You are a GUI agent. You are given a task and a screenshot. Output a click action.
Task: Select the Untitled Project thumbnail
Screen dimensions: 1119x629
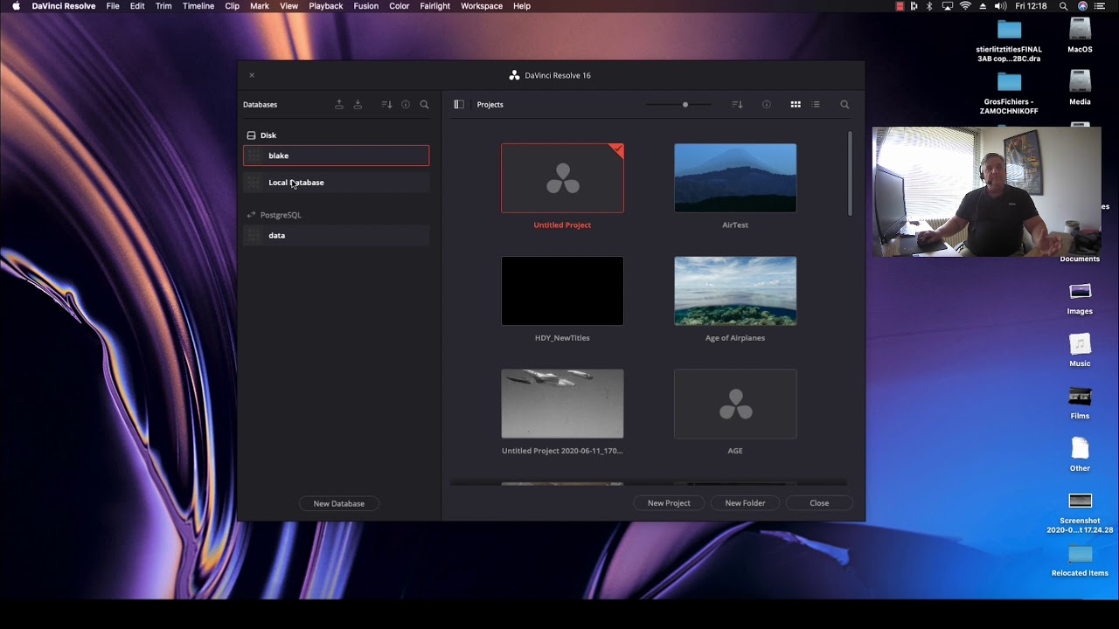[562, 178]
